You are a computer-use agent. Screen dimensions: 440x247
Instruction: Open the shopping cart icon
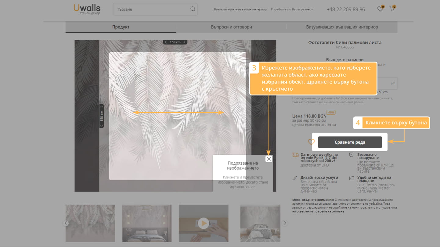[392, 9]
